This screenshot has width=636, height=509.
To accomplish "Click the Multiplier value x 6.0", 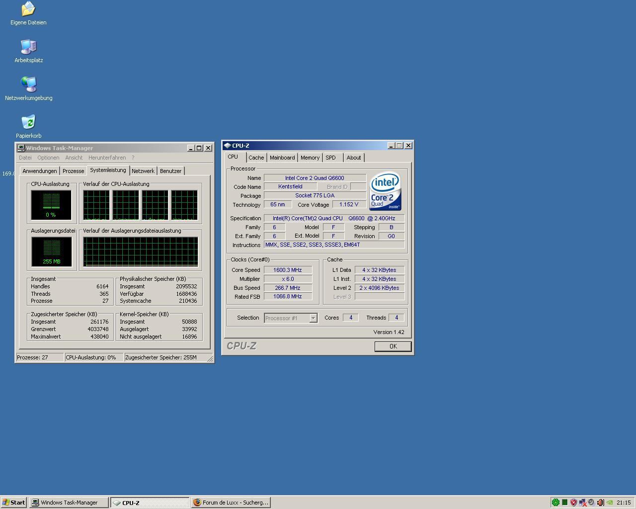I will pyautogui.click(x=288, y=279).
